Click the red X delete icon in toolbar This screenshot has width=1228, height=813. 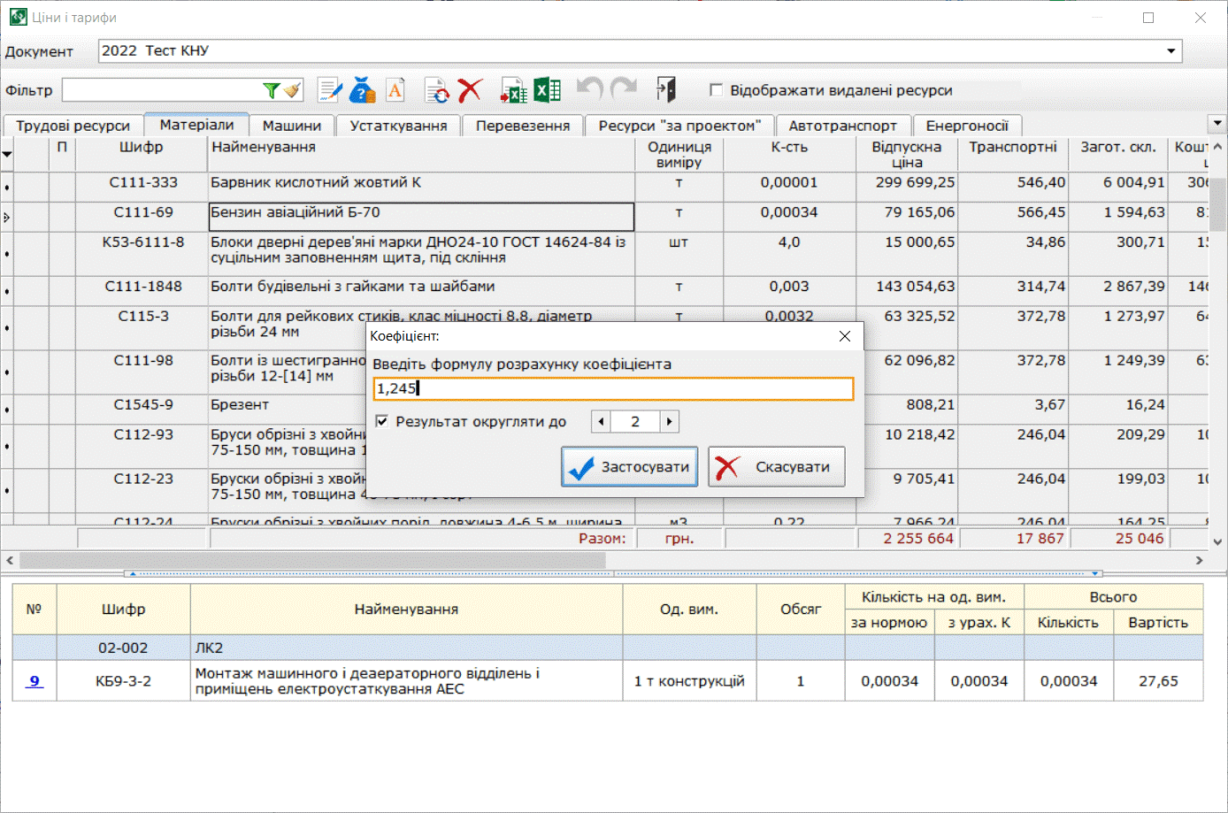coord(470,90)
